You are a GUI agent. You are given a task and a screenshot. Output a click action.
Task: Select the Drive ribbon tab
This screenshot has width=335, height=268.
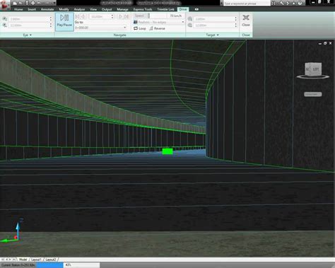(183, 9)
